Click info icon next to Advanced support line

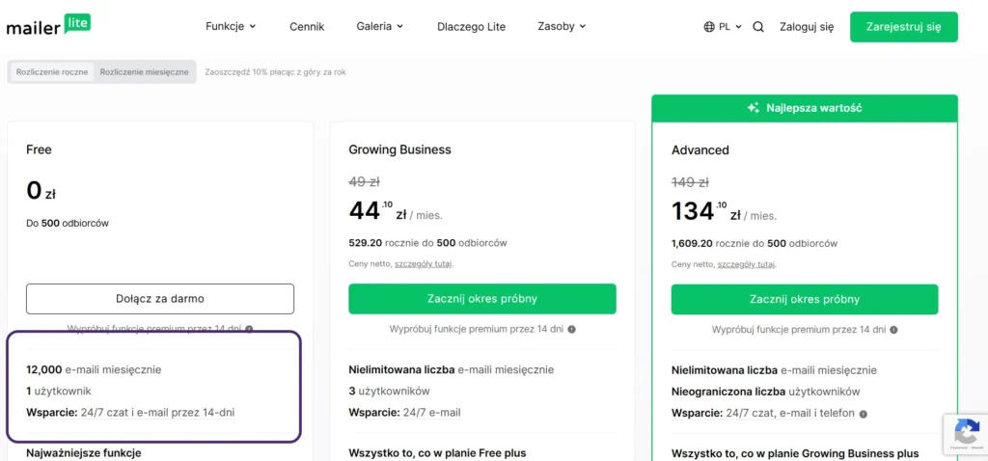click(x=864, y=414)
